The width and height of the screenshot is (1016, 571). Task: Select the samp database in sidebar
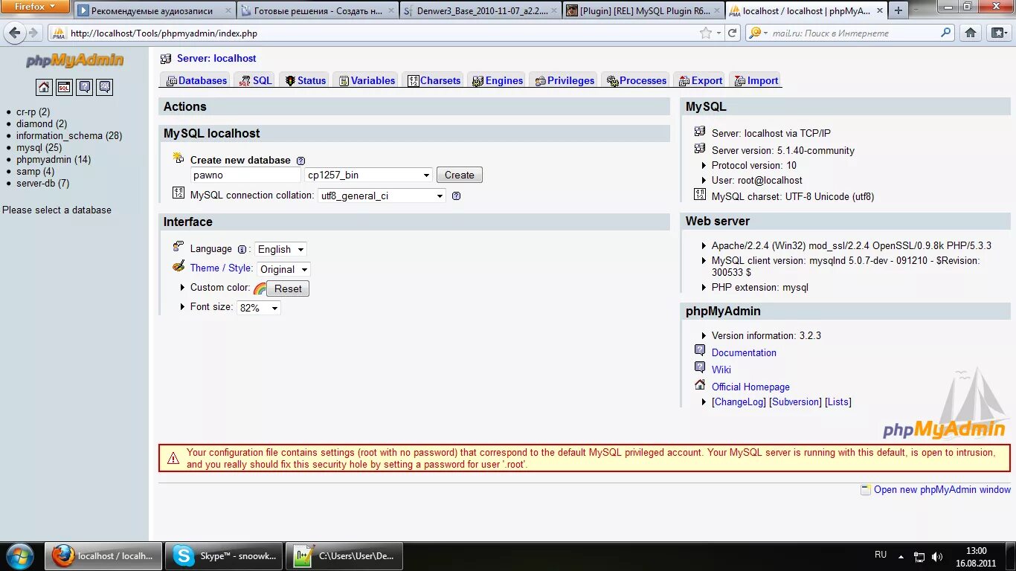click(35, 171)
